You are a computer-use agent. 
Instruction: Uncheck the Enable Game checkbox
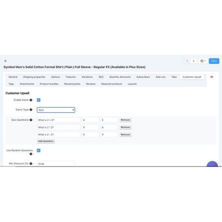[x=38, y=100]
